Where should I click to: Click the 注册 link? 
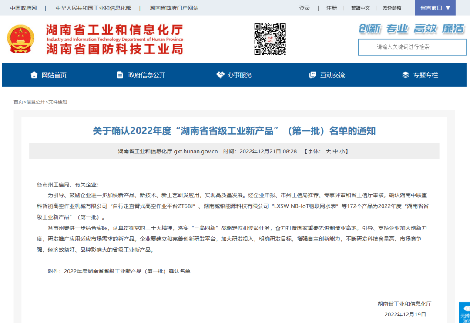332,8
